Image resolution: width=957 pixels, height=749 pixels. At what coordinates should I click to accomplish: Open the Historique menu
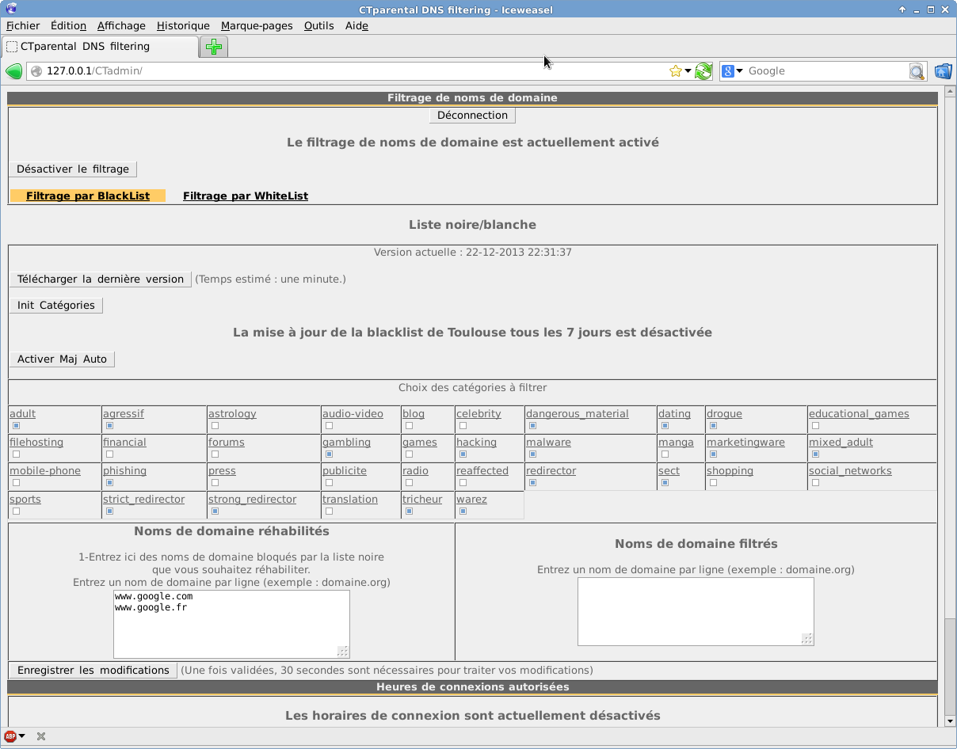point(183,26)
